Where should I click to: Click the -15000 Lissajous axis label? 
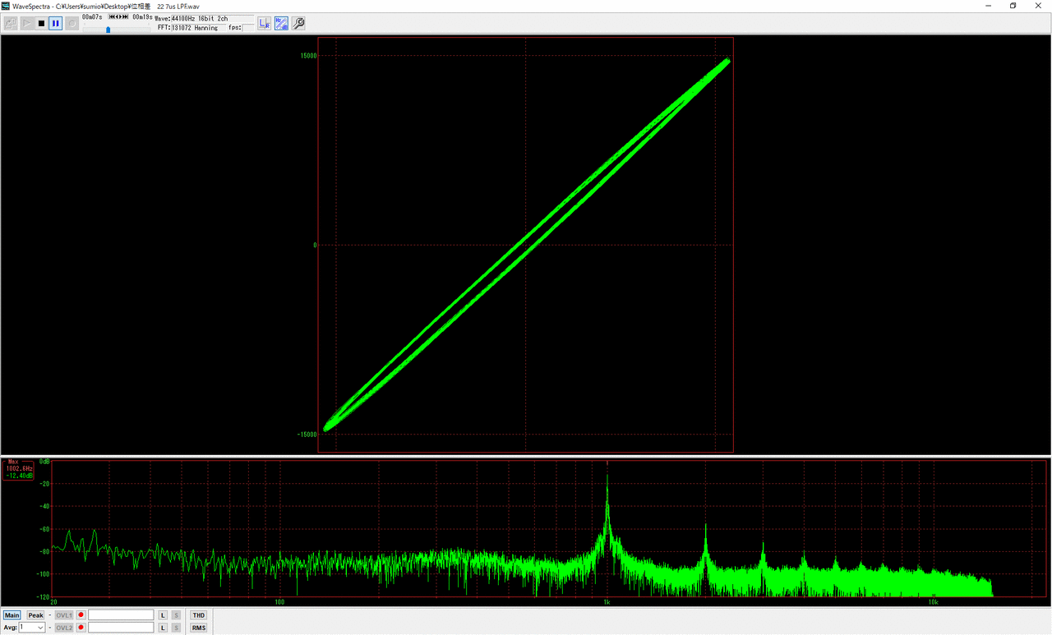click(305, 435)
